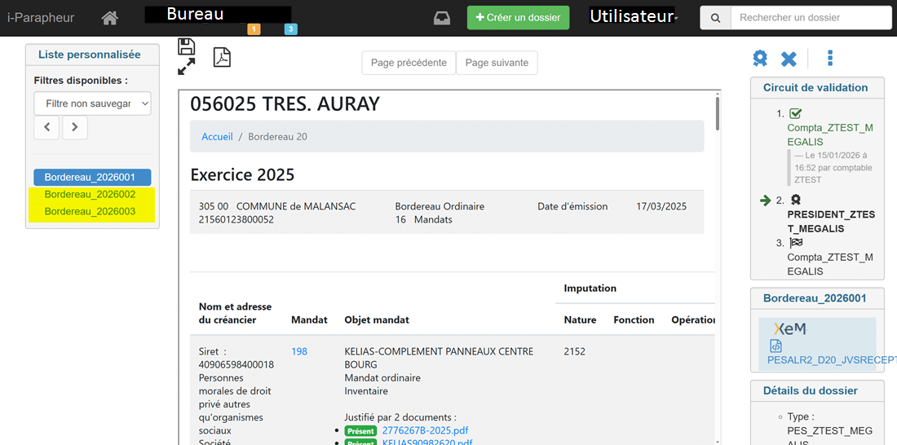The image size is (897, 445).
Task: Select Bordereau_2026002 in the list
Action: click(90, 195)
